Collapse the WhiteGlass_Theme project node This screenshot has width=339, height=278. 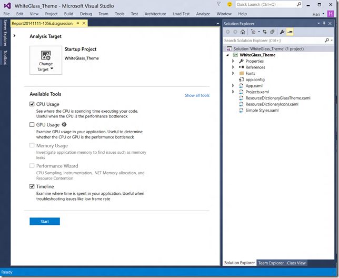pos(227,55)
